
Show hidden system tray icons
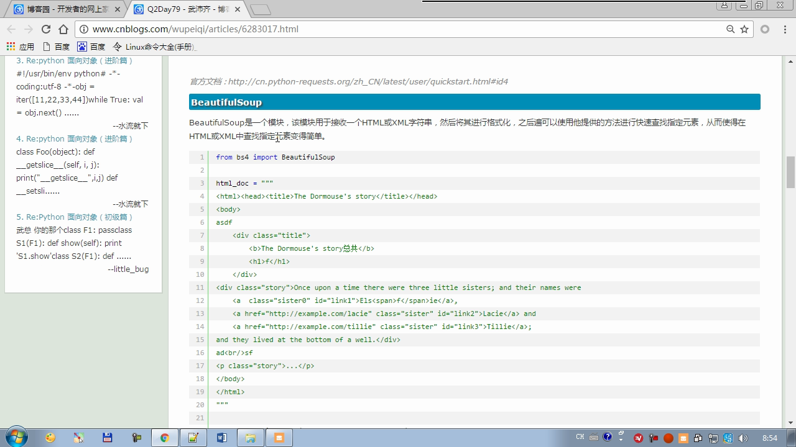click(621, 438)
